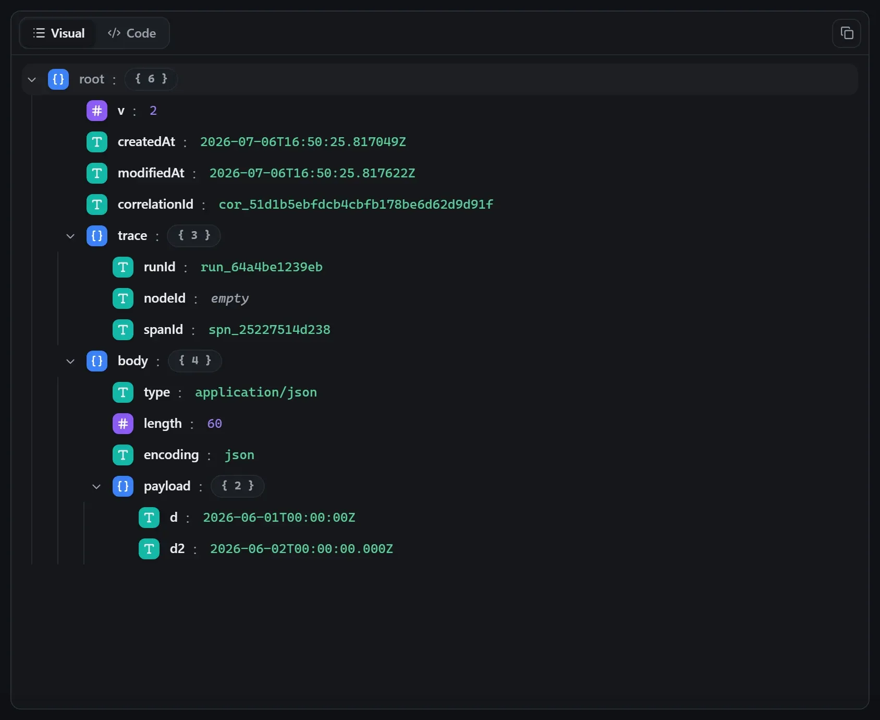Click the text icon beside createdAt
This screenshot has height=720, width=880.
point(97,142)
